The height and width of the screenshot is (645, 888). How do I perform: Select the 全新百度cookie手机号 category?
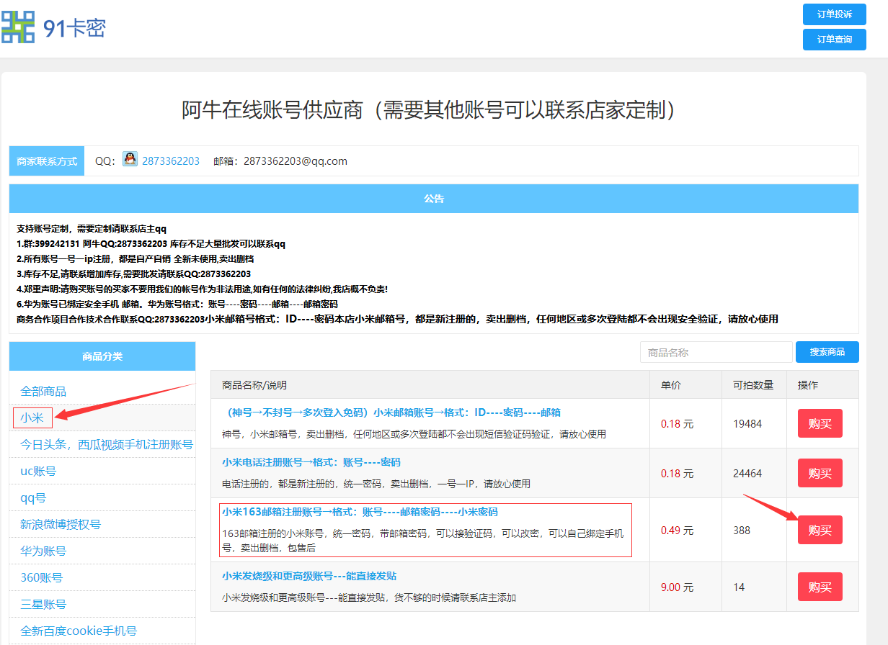click(x=79, y=631)
